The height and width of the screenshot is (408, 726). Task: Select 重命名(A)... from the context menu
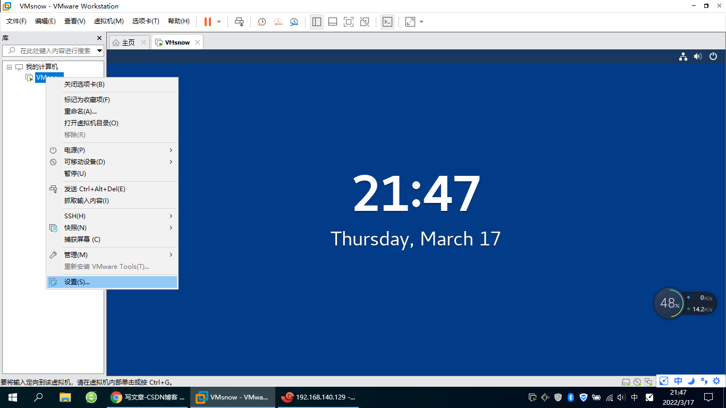112,112
